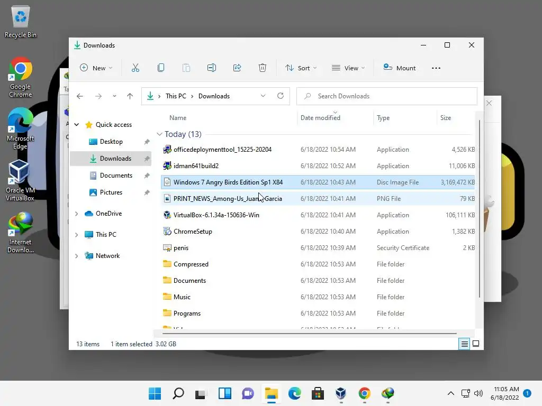Sort by the Name column header

tap(178, 118)
